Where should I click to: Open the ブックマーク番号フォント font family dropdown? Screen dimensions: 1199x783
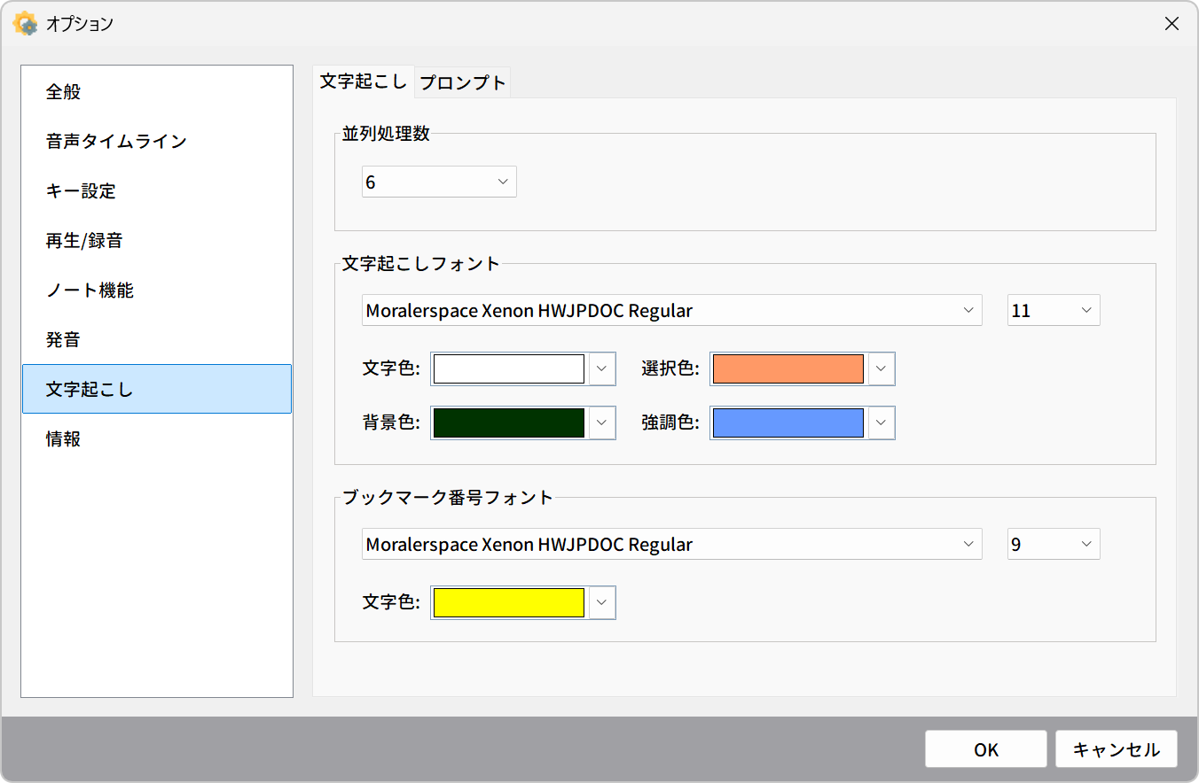click(x=672, y=544)
